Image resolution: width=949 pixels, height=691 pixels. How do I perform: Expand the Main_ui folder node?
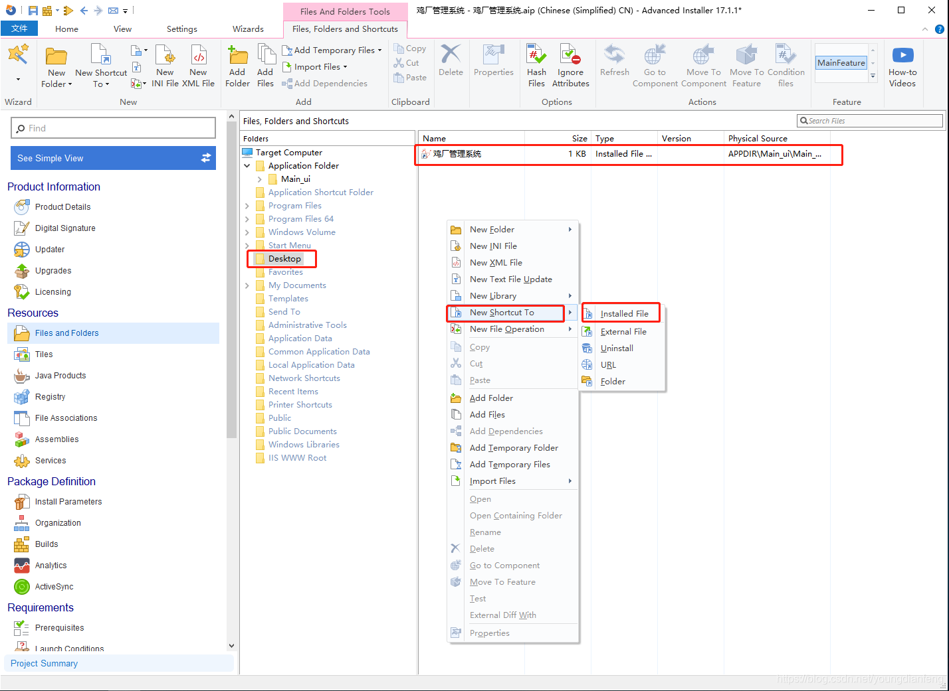pyautogui.click(x=260, y=179)
